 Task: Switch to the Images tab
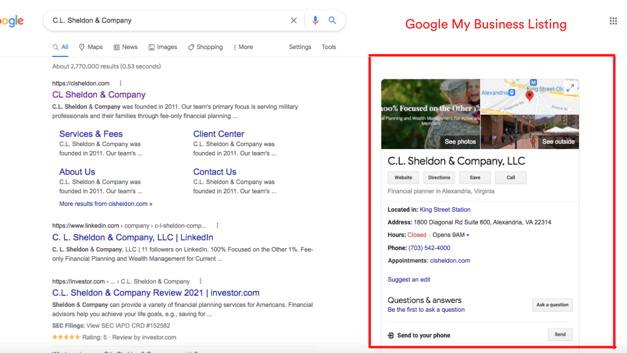pos(163,47)
